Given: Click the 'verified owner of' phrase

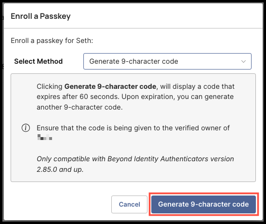Looking at the screenshot, I should (x=202, y=128).
